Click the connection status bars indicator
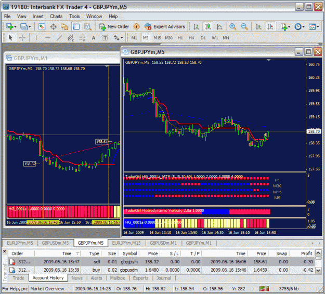 pos(264,288)
